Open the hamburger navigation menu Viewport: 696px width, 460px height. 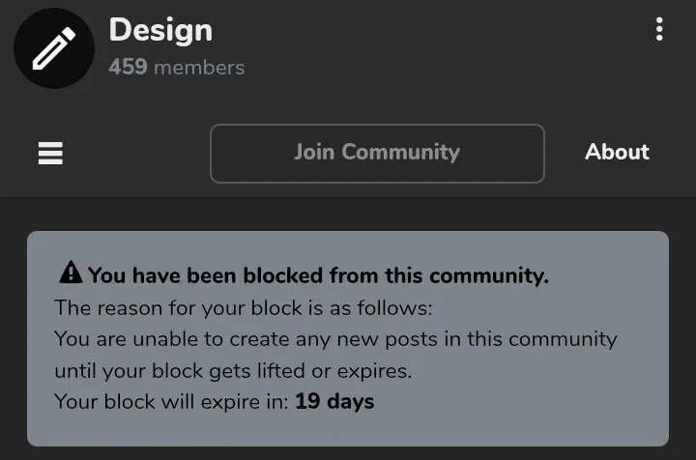coord(50,153)
